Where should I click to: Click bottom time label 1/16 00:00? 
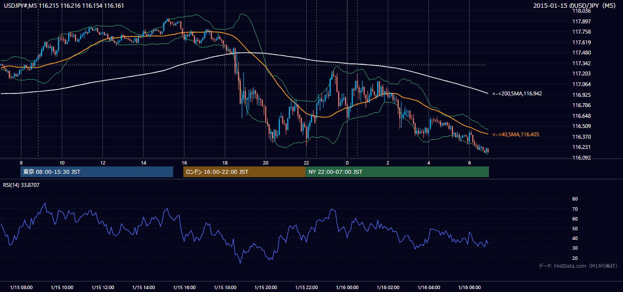click(347, 288)
